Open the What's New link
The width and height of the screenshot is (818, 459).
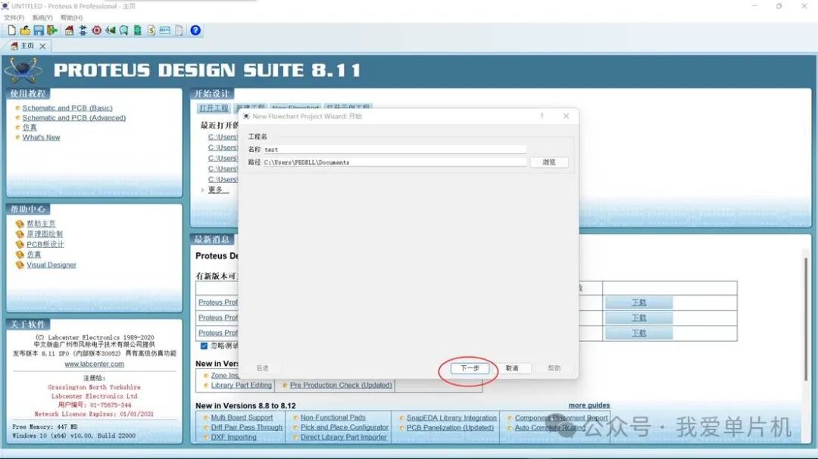click(x=41, y=138)
